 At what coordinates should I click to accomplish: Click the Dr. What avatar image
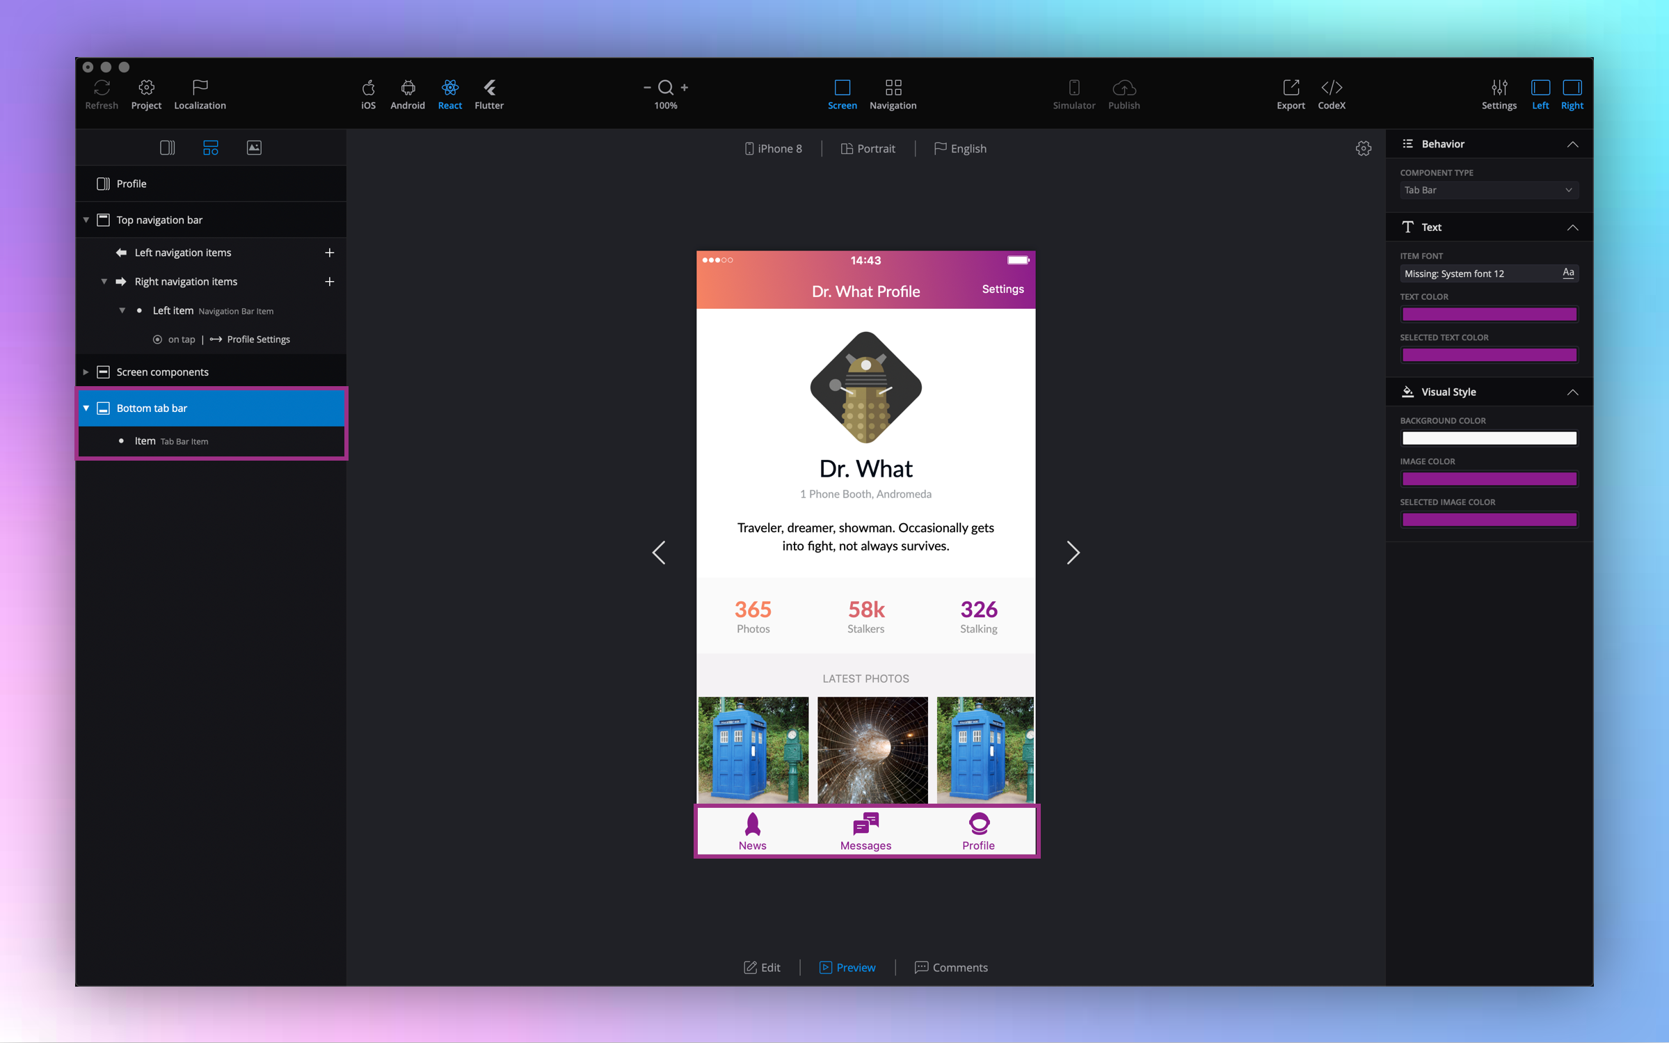point(865,387)
